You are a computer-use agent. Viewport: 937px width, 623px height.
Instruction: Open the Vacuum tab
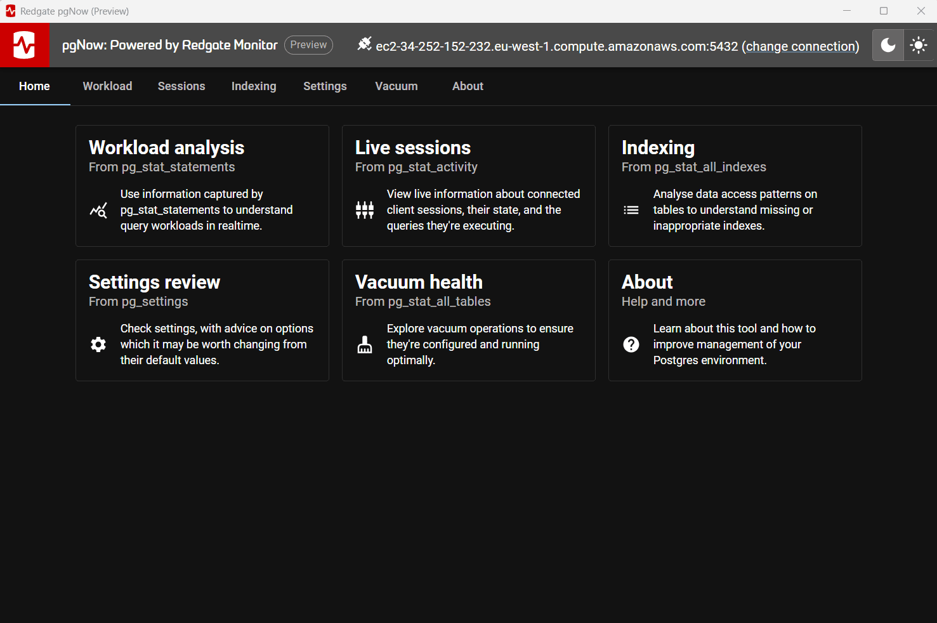tap(396, 86)
